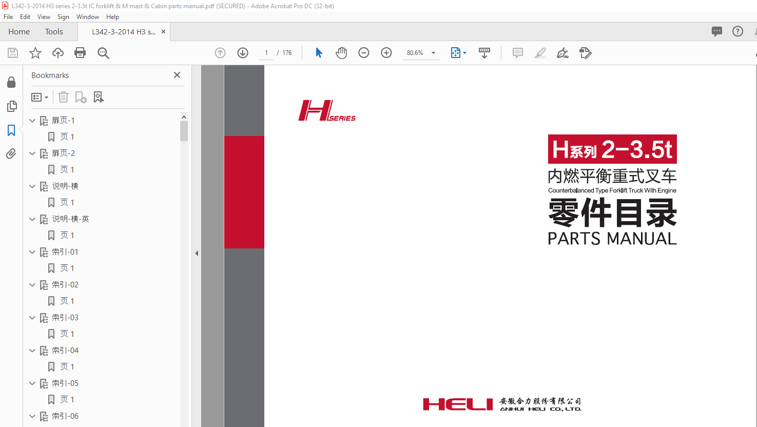Screen dimensions: 757x427
Task: Collapse the 索引-03 bookmark
Action: [32, 318]
